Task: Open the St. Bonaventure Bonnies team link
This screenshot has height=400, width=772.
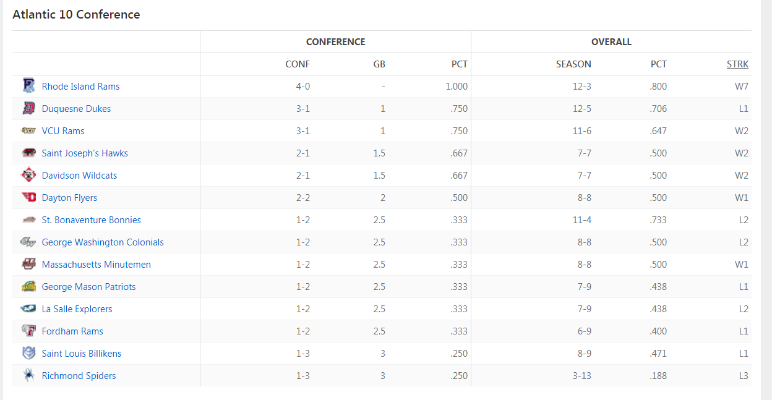Action: tap(92, 220)
